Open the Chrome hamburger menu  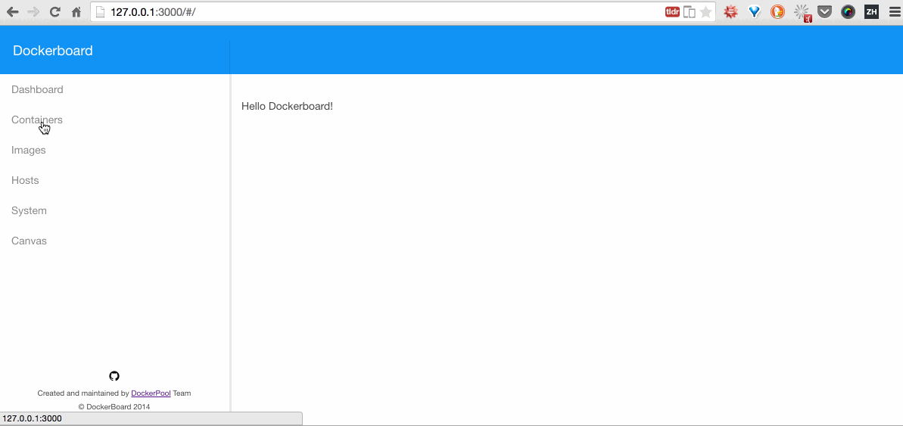(x=893, y=11)
